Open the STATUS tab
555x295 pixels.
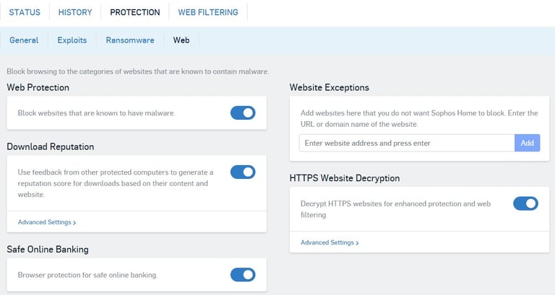(x=25, y=12)
